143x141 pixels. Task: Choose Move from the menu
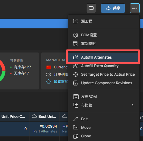[x=104, y=128]
